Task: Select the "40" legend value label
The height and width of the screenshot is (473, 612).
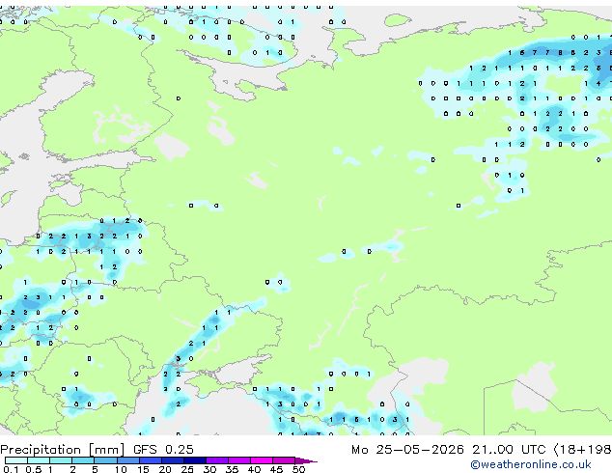Action: 254,469
